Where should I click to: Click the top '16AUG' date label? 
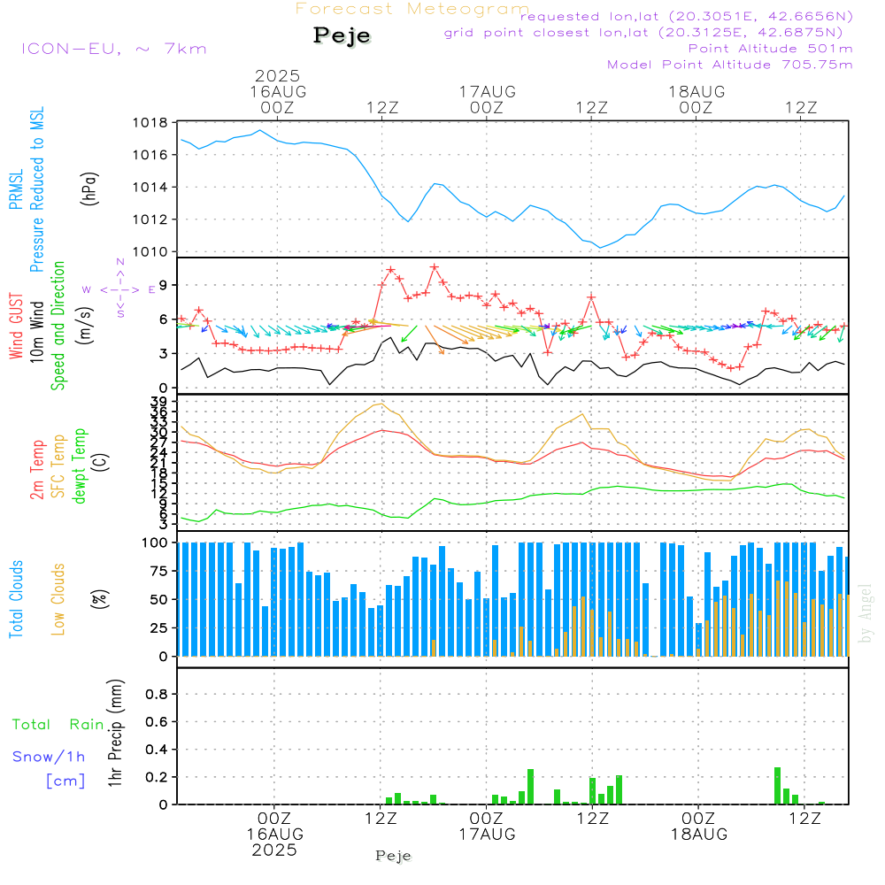278,92
